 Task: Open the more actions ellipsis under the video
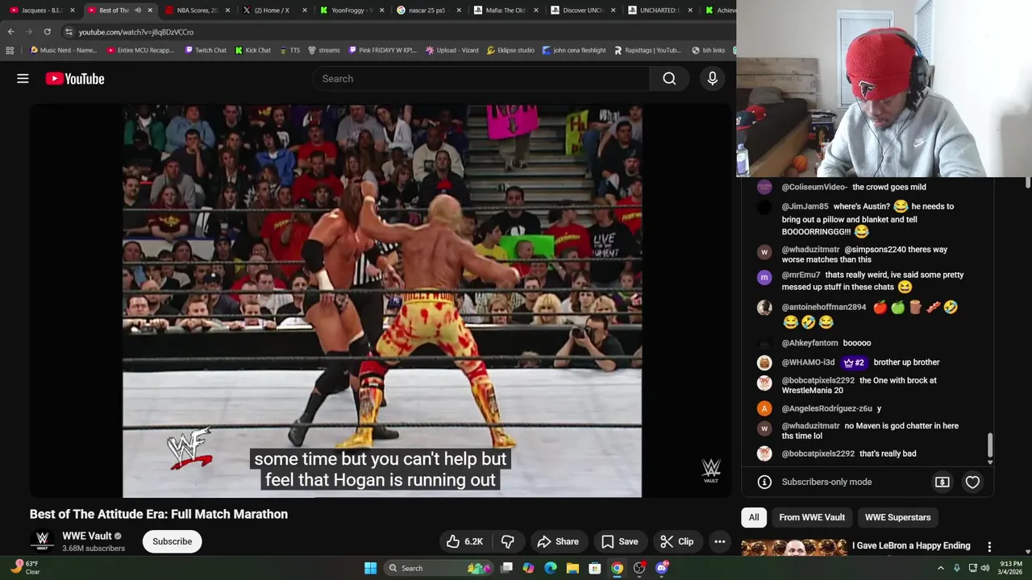[719, 541]
